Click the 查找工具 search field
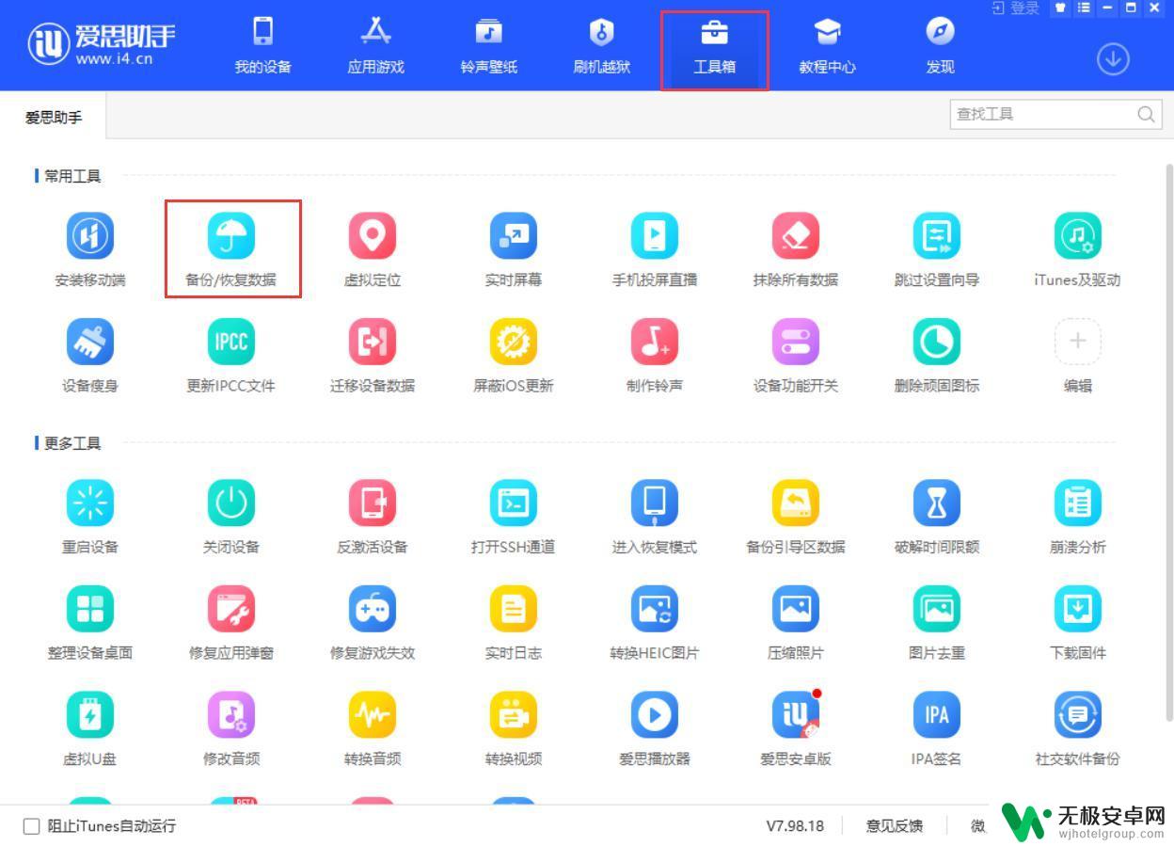1174x846 pixels. (x=1054, y=114)
